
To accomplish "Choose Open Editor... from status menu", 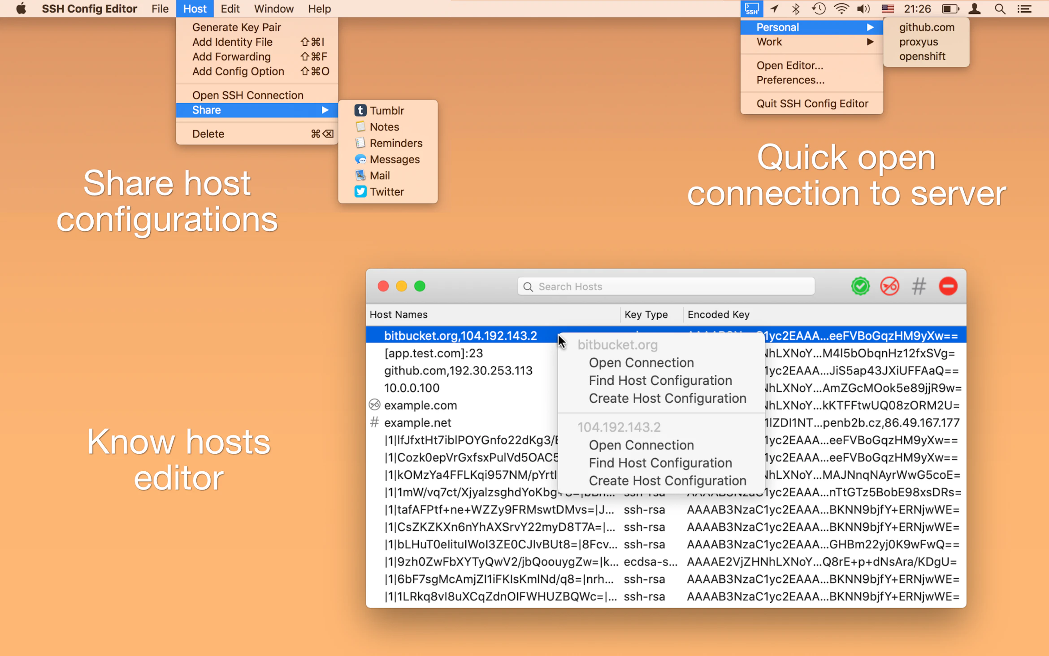I will pyautogui.click(x=811, y=65).
